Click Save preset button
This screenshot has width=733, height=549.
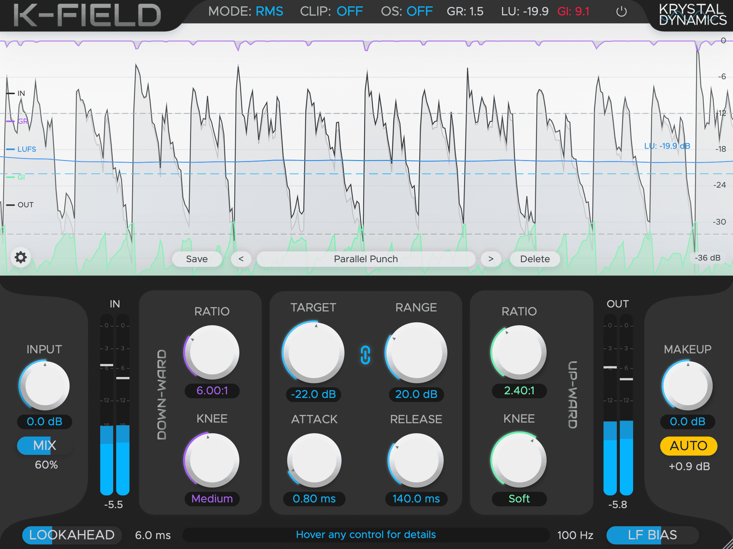(197, 259)
